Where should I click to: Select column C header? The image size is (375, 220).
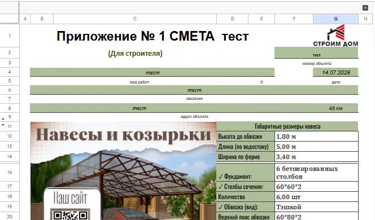[x=135, y=19]
